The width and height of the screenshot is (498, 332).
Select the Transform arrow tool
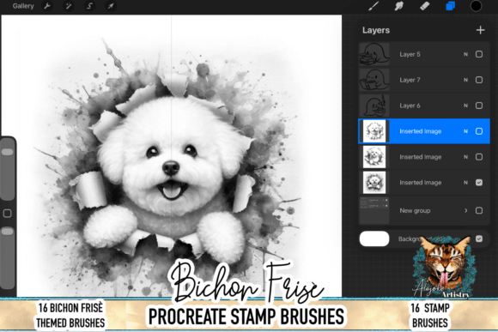[111, 6]
